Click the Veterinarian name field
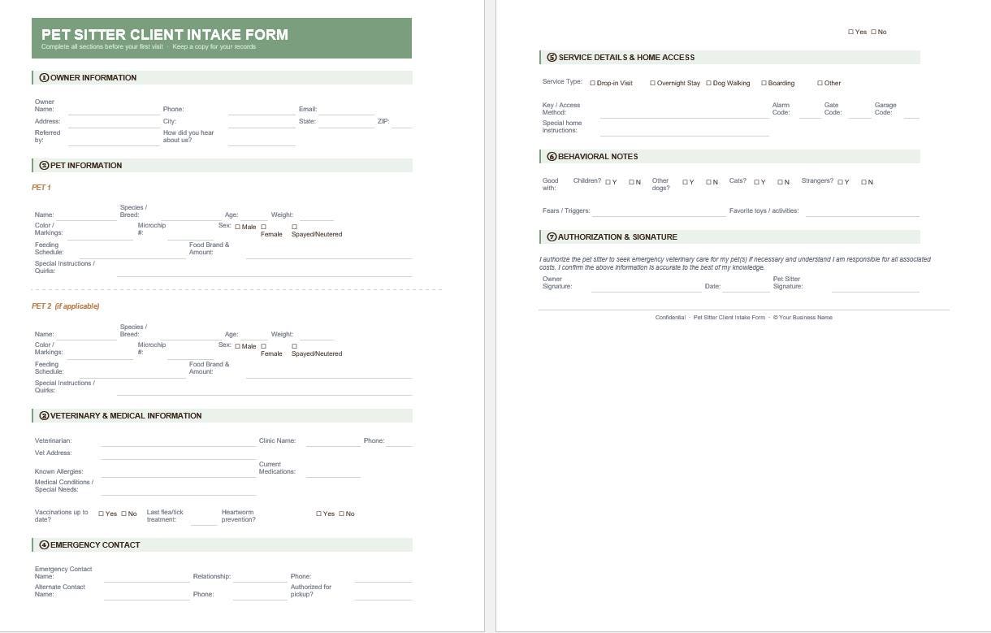 179,441
